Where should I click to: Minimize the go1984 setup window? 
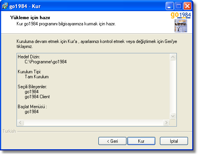(170, 6)
